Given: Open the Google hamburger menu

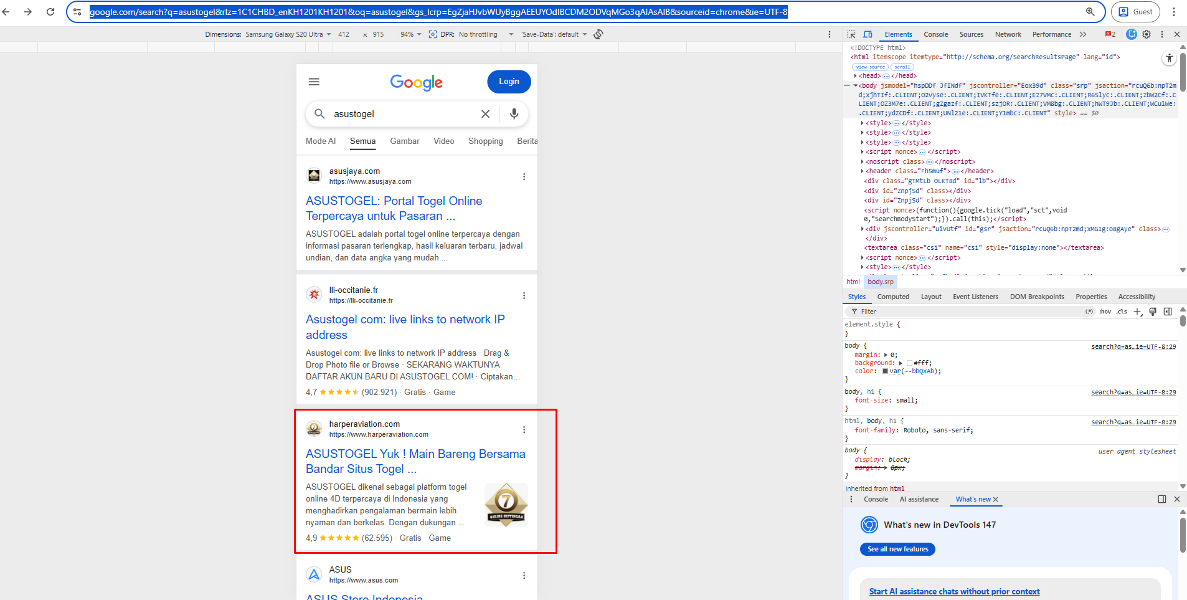Looking at the screenshot, I should (314, 82).
